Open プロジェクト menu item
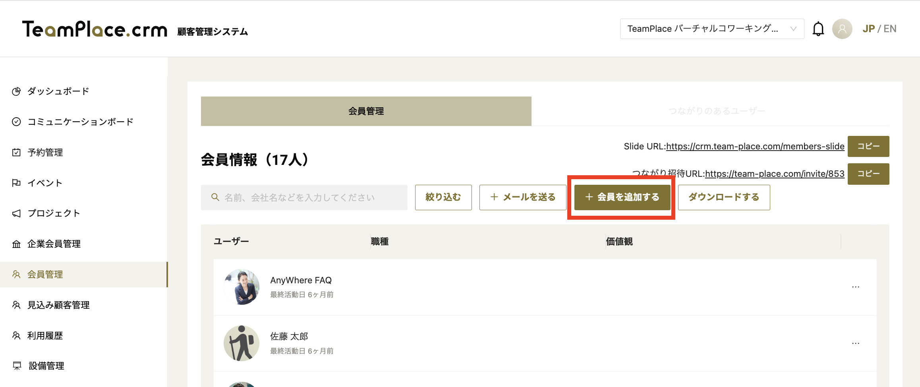This screenshot has height=387, width=920. (x=54, y=213)
